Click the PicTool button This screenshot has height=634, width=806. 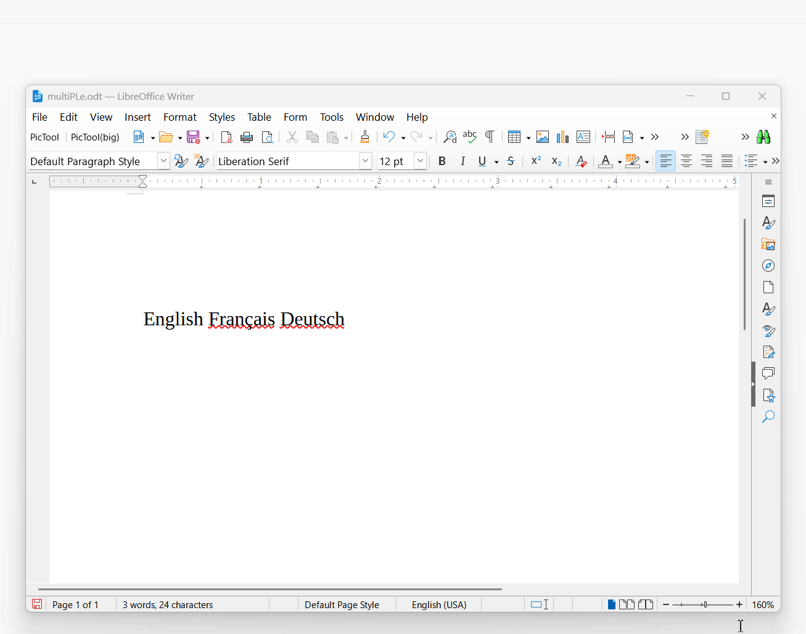(44, 137)
